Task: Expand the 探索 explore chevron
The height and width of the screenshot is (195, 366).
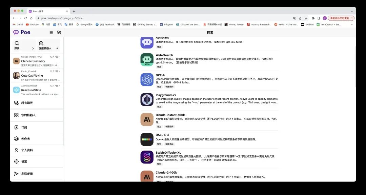Action: point(33,48)
